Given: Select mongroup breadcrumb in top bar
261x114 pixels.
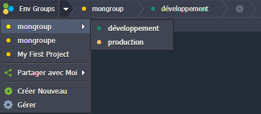Looking at the screenshot, I should pyautogui.click(x=107, y=9).
